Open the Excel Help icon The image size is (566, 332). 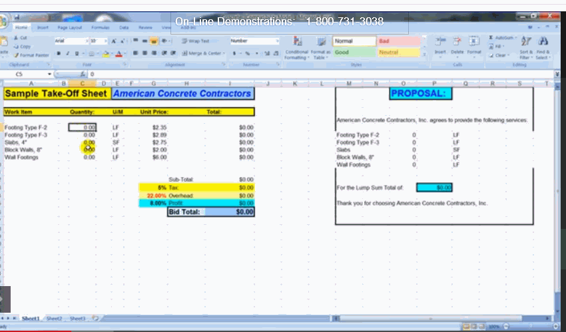pyautogui.click(x=530, y=27)
